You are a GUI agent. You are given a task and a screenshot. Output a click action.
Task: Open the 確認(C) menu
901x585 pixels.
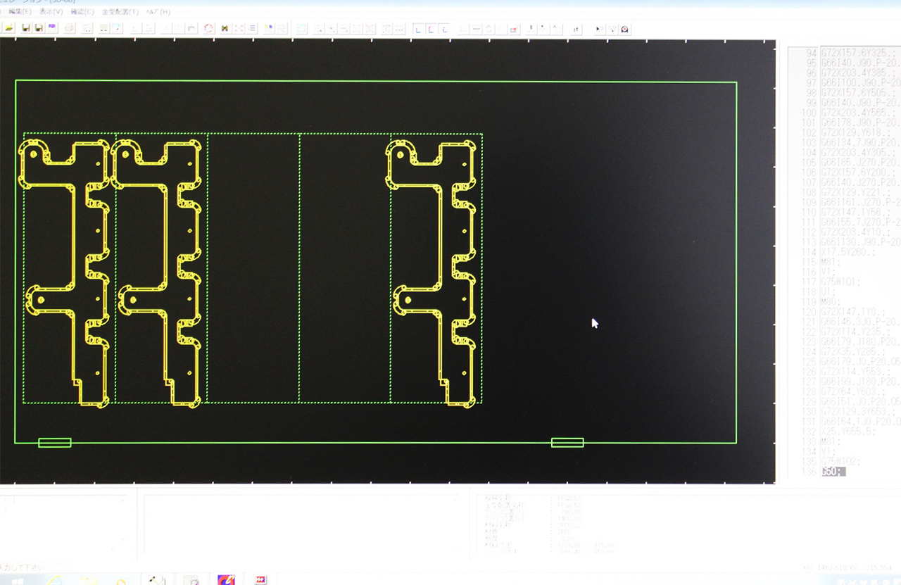coord(82,12)
